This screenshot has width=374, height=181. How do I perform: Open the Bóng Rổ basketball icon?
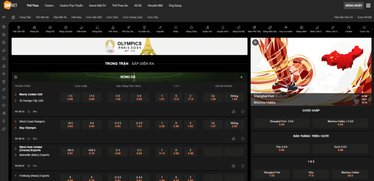click(x=50, y=29)
